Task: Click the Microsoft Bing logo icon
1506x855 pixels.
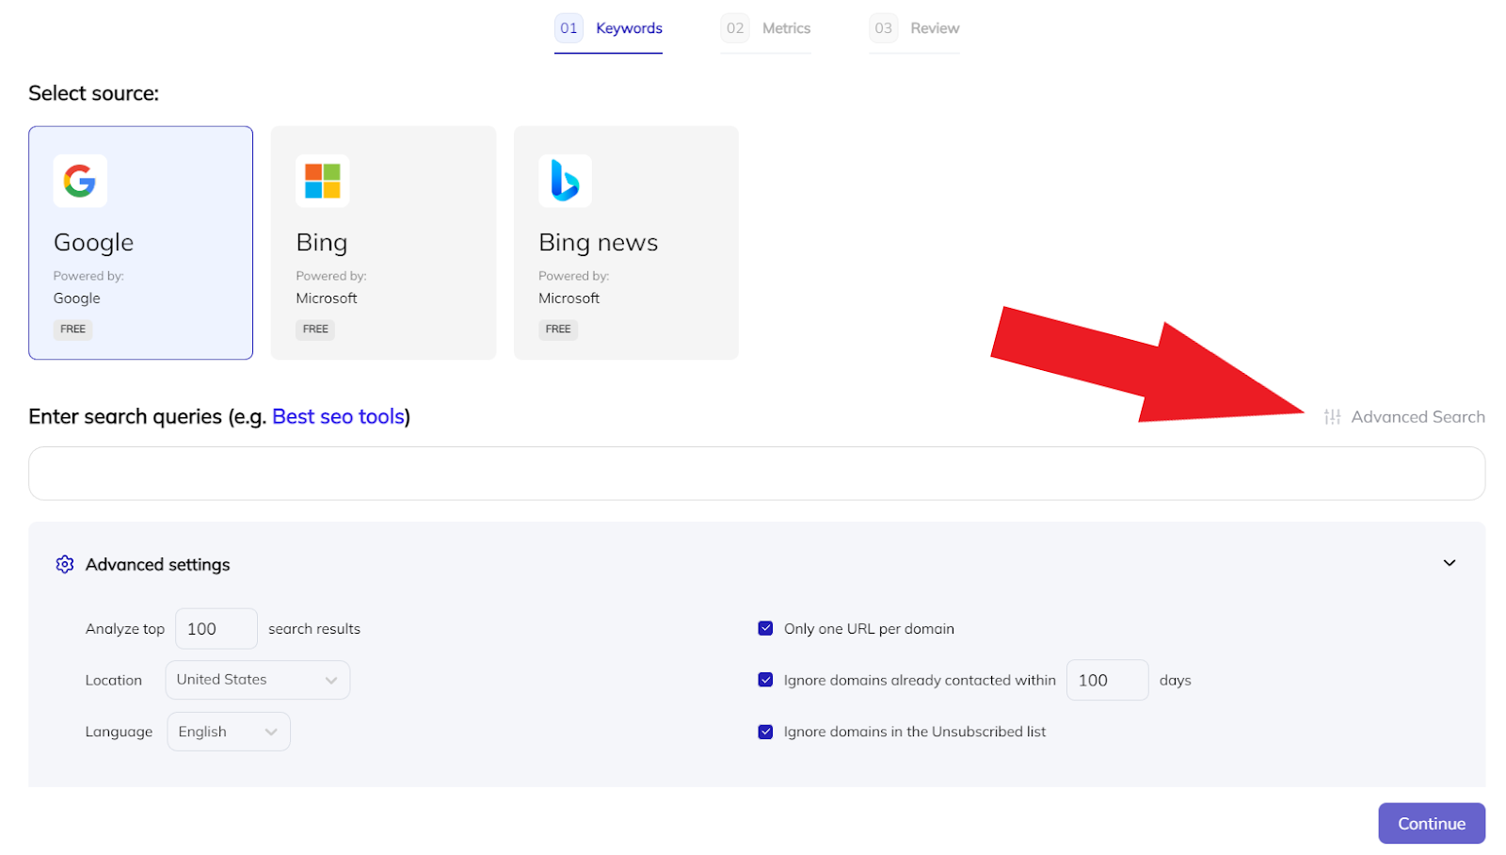Action: pyautogui.click(x=323, y=181)
